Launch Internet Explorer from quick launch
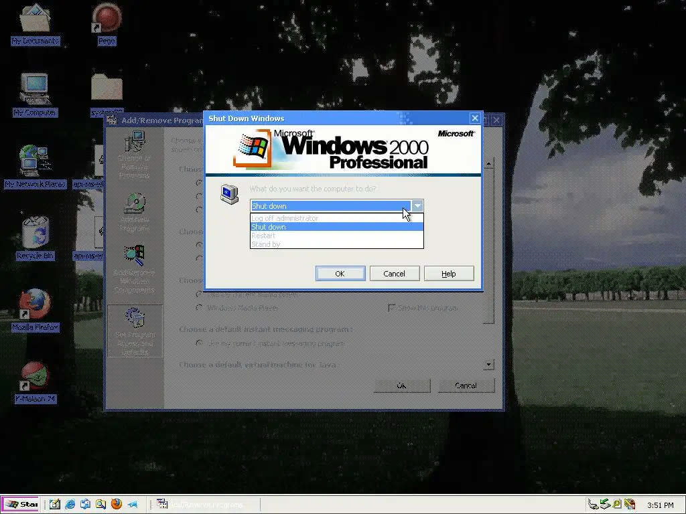Viewport: 686px width, 514px height. (70, 505)
